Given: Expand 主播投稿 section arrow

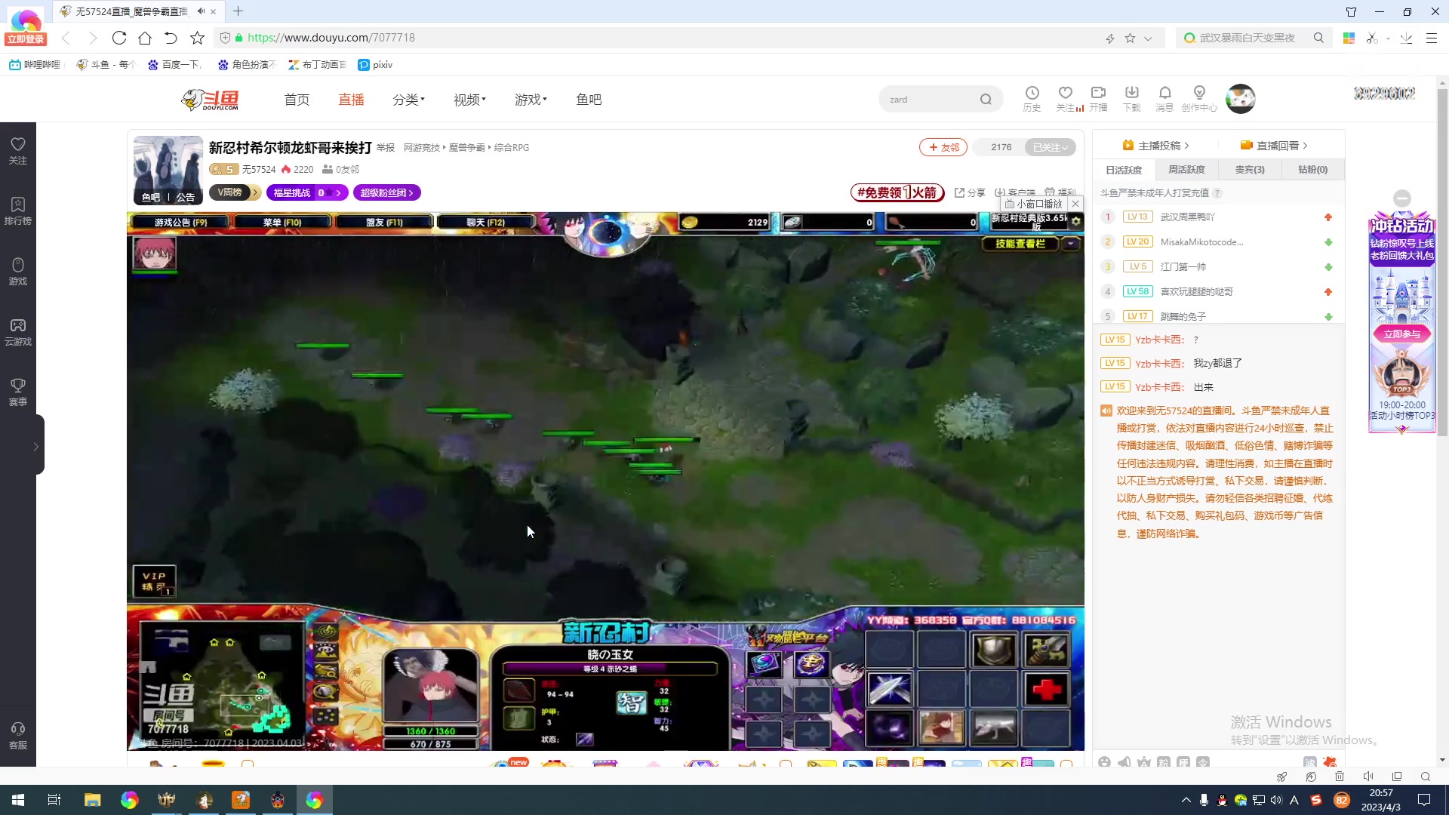Looking at the screenshot, I should pos(1187,146).
